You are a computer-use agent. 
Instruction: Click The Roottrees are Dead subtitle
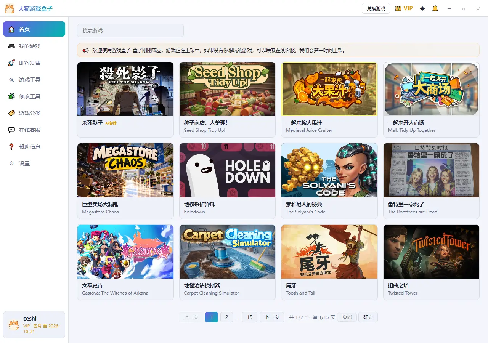click(x=413, y=212)
